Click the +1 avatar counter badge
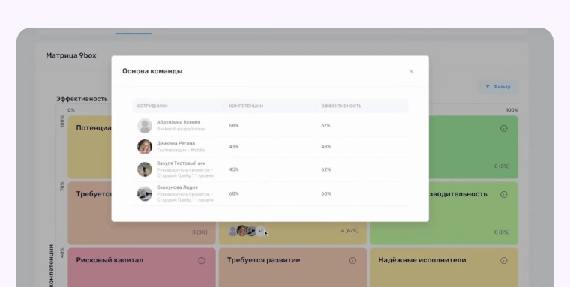570x287 pixels. tap(261, 231)
